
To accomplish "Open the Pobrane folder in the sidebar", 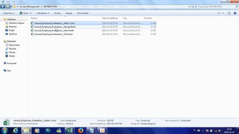I will (13, 26).
